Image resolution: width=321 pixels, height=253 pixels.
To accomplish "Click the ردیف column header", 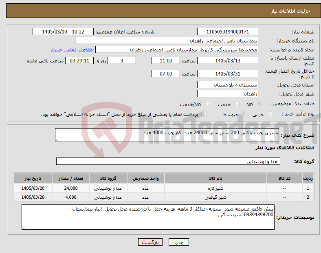I will 308,178.
